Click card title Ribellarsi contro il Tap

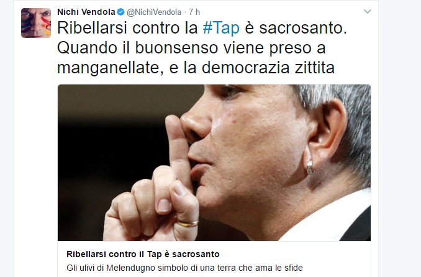(143, 254)
